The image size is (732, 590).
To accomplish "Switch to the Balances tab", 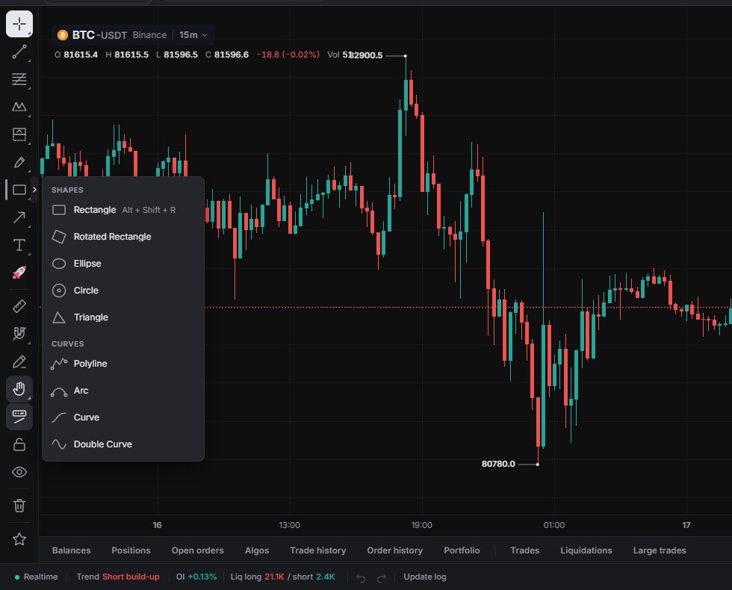I will tap(72, 550).
